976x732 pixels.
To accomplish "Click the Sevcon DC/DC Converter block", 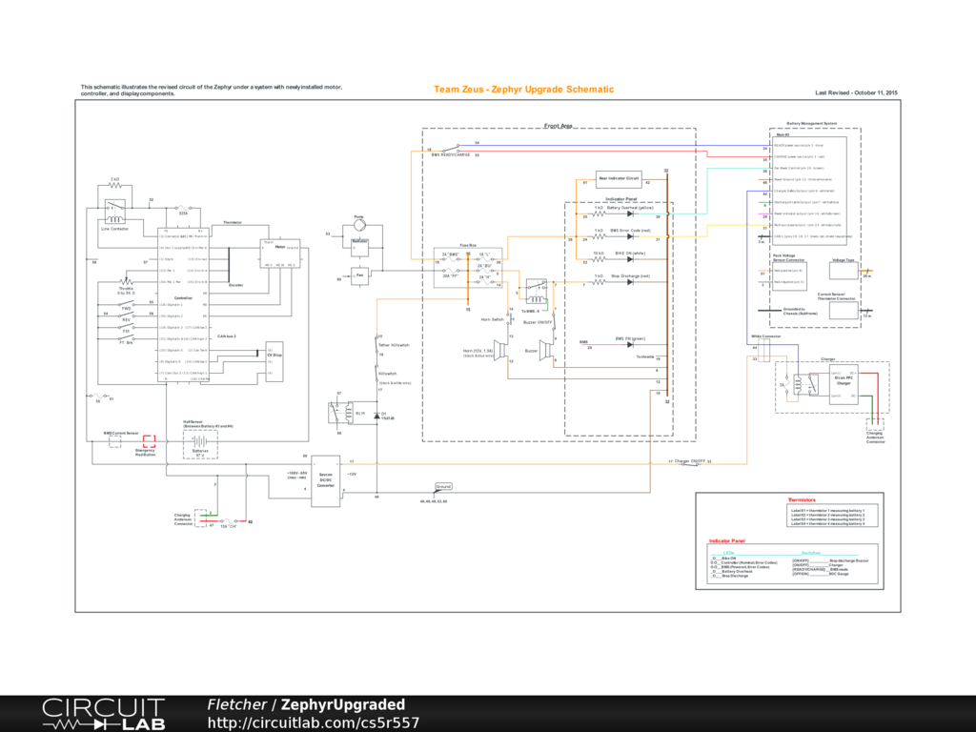I will 325,480.
